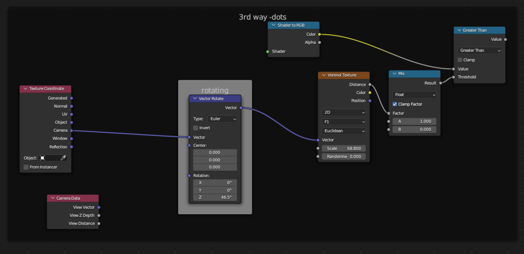Enable From Instancer in Texture Coordinate
The image size is (524, 254).
pyautogui.click(x=26, y=167)
